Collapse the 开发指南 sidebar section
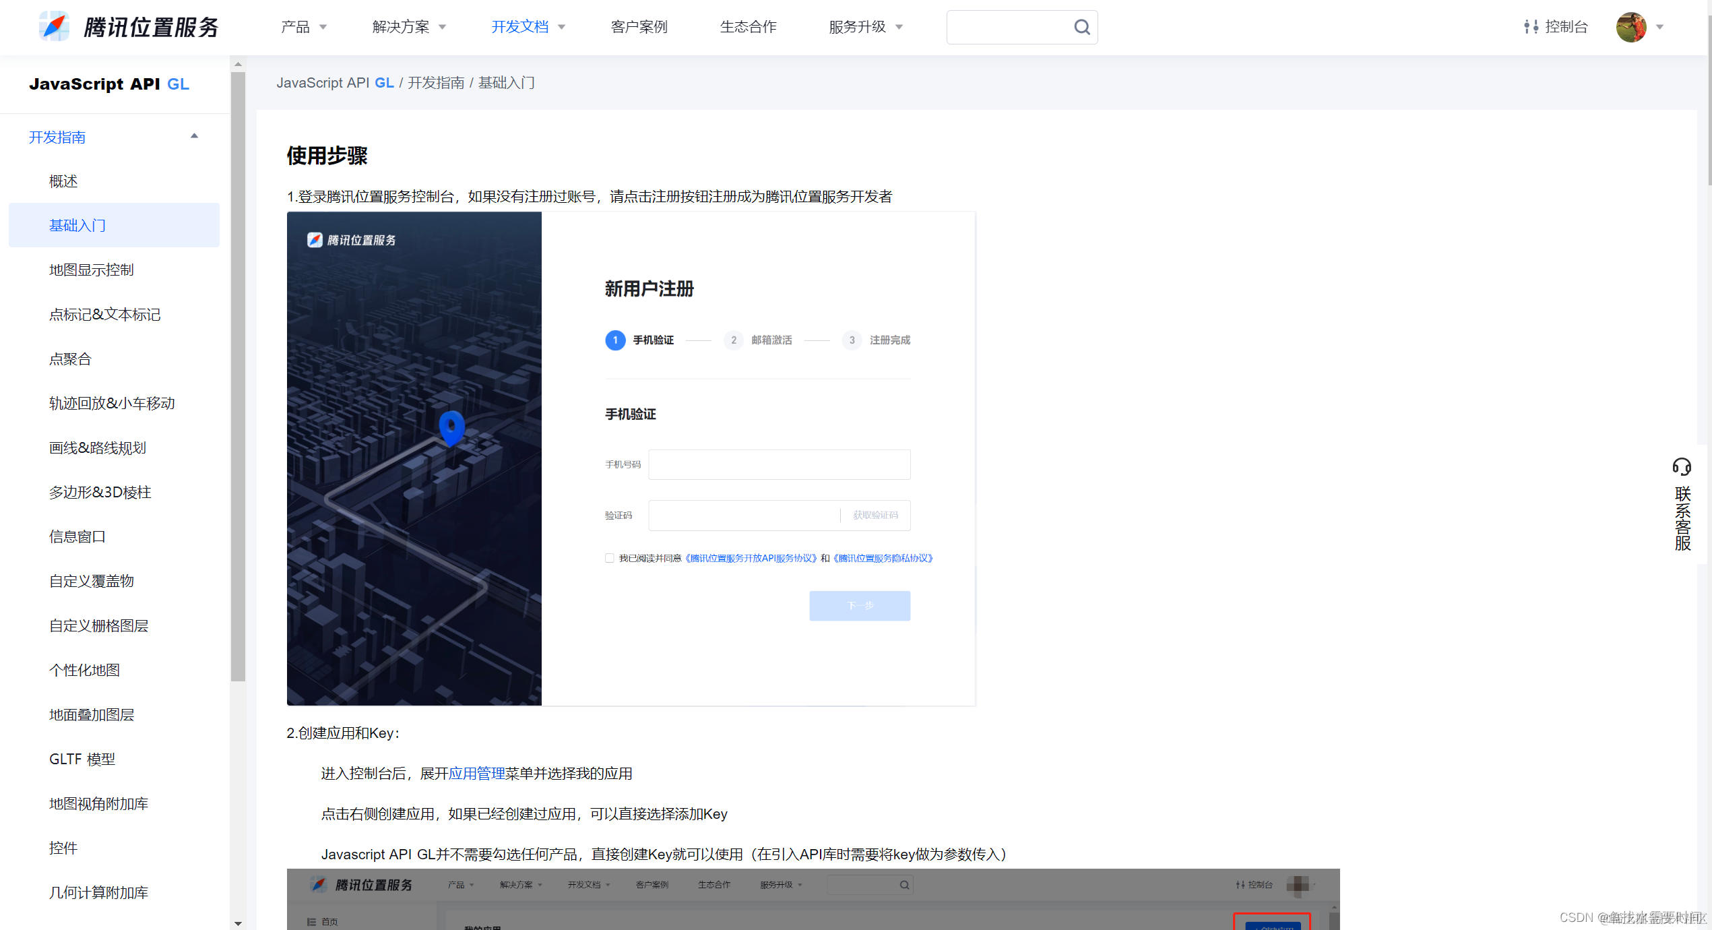 tap(194, 136)
